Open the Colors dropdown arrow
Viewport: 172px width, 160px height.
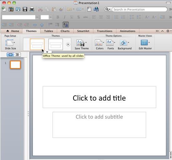tap(104, 42)
